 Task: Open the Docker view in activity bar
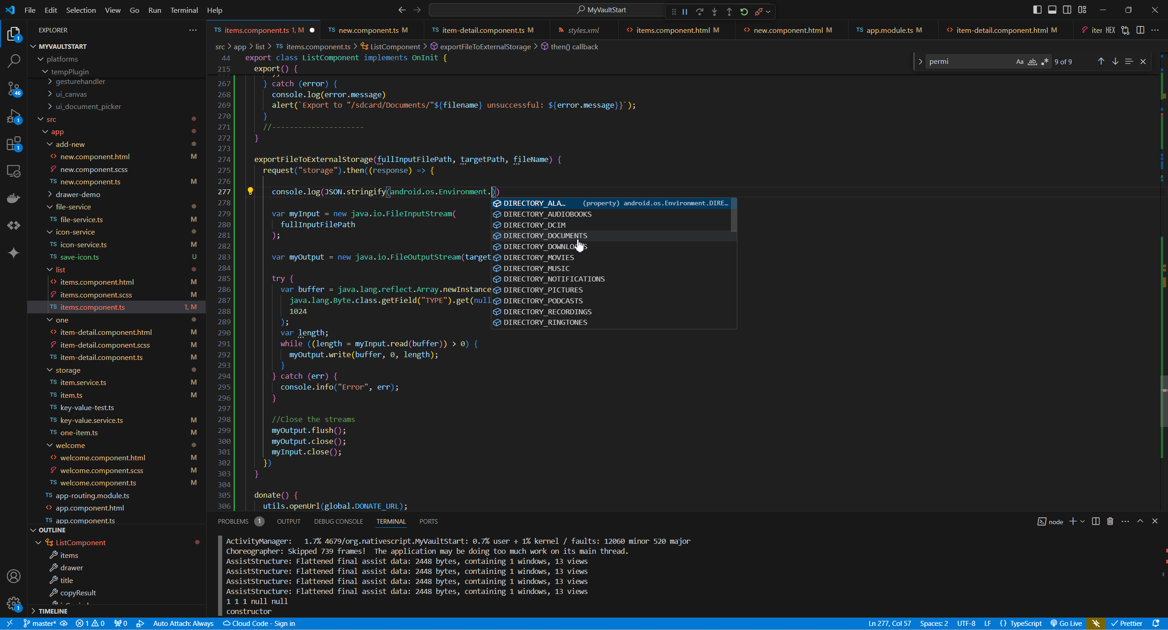(14, 198)
